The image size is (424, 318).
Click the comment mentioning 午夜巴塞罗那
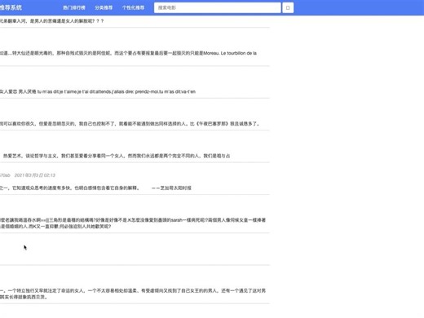tap(130, 124)
